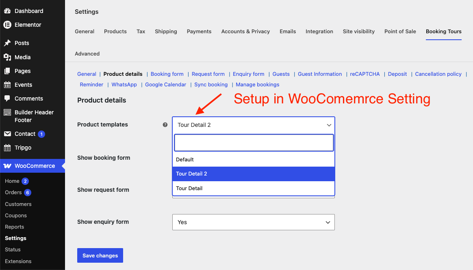Click the Dashboard gauge icon
Image resolution: width=473 pixels, height=270 pixels.
[x=7, y=11]
